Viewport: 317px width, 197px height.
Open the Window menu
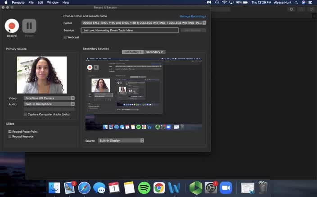click(x=53, y=2)
